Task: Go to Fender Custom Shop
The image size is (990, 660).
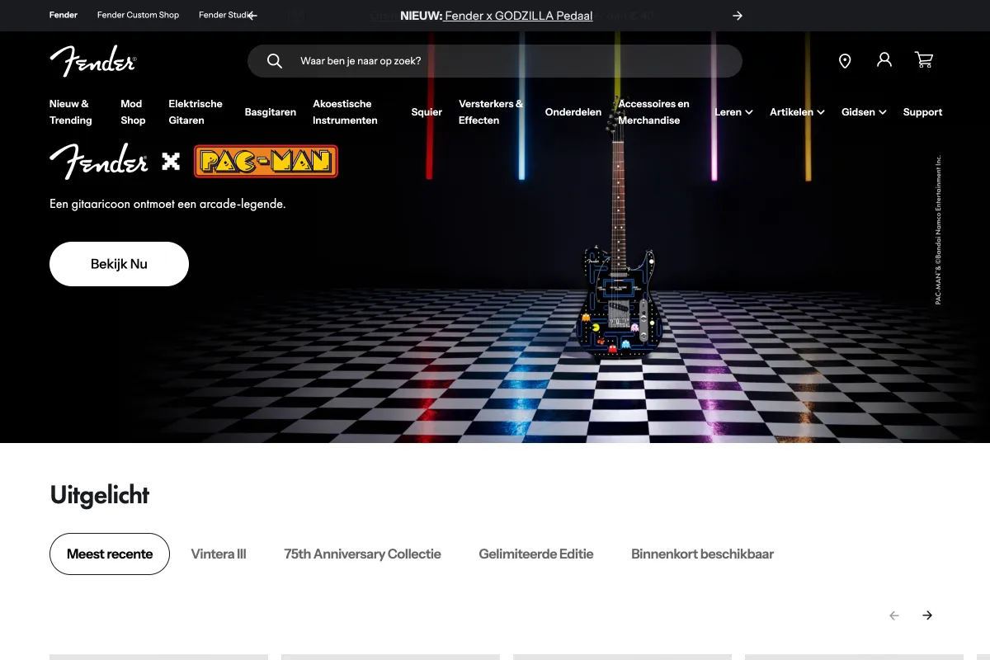Action: pyautogui.click(x=138, y=15)
